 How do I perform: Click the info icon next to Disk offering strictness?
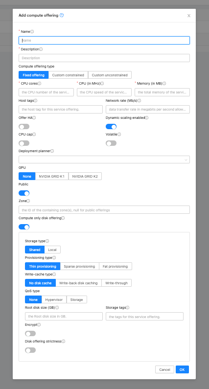tap(63, 342)
